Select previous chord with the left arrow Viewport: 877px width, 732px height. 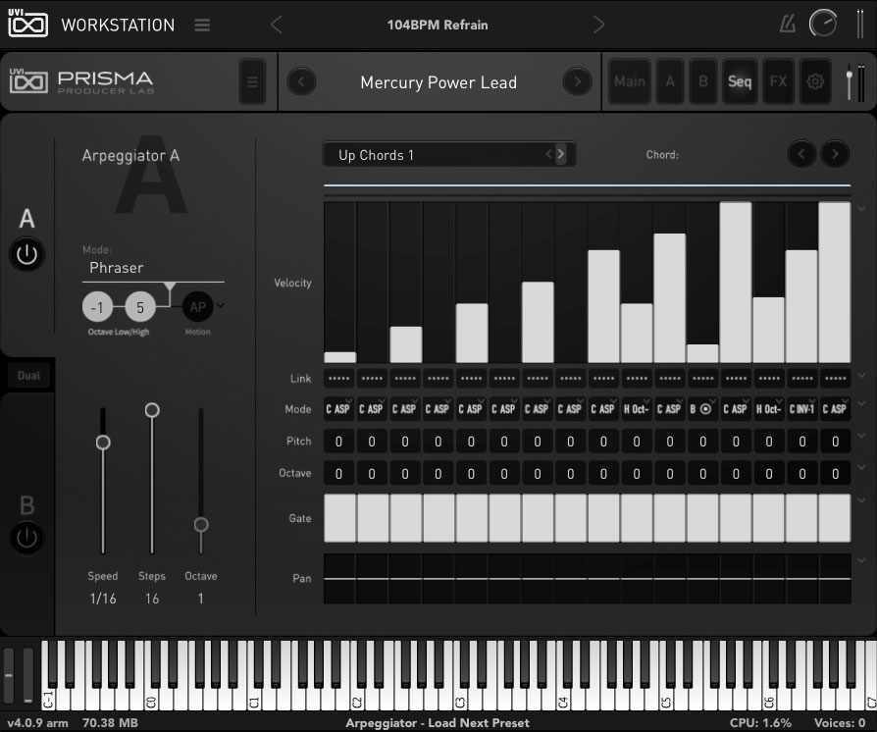point(801,154)
